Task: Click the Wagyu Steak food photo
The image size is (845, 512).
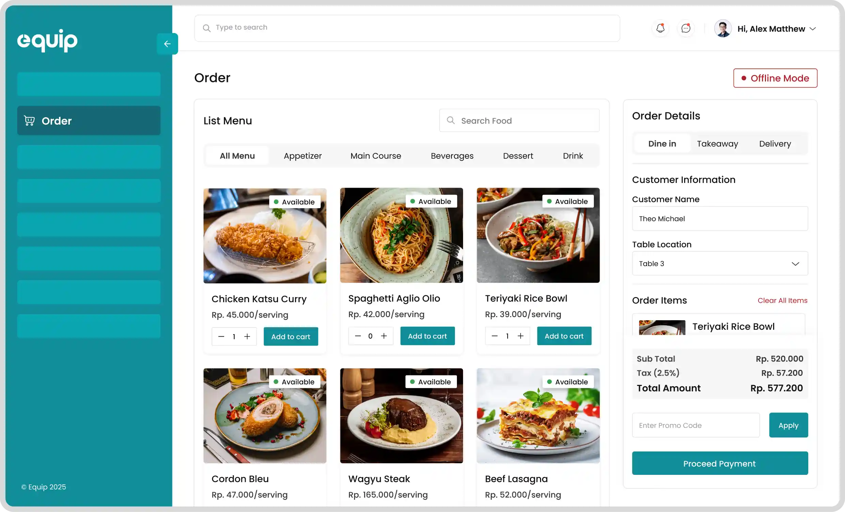Action: [x=401, y=416]
